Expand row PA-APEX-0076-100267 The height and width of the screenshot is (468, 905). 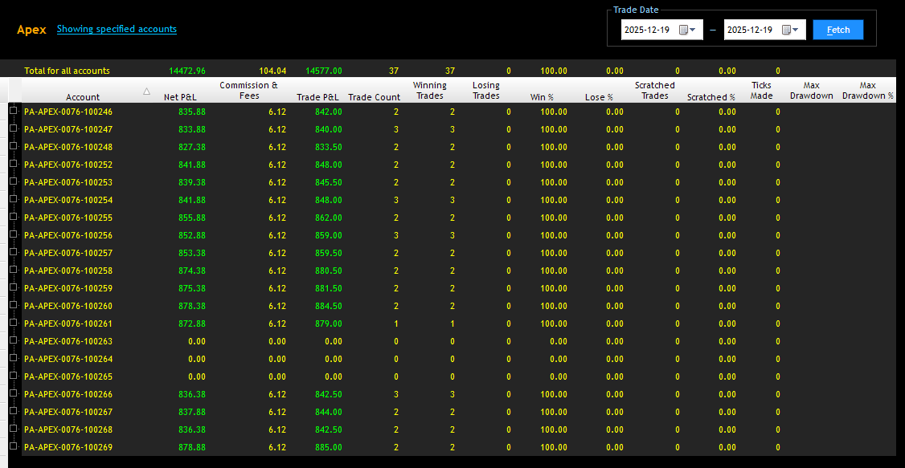[x=13, y=411]
